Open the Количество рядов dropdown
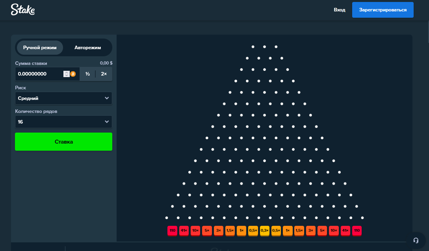 63,122
